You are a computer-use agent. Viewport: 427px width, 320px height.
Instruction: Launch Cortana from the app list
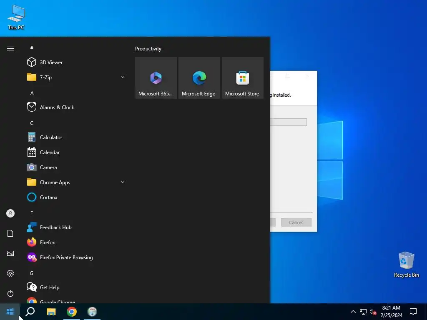(x=76, y=197)
